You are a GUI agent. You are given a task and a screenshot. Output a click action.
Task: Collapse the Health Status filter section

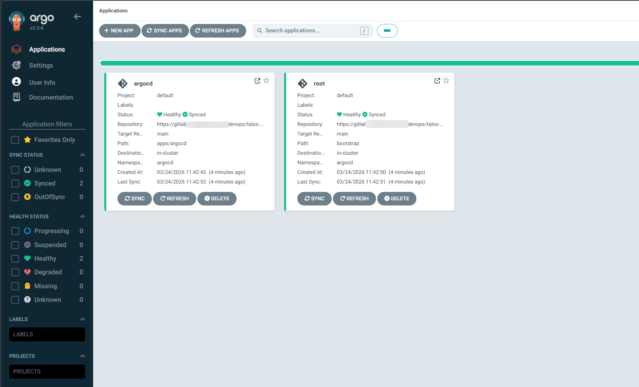[83, 216]
